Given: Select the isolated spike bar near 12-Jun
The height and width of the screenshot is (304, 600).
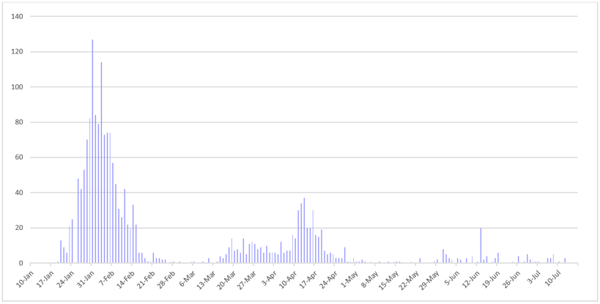Looking at the screenshot, I should (x=481, y=246).
